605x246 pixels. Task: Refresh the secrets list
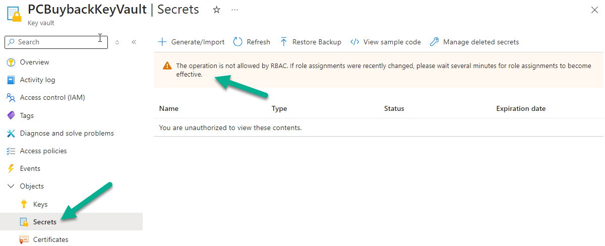[x=252, y=42]
